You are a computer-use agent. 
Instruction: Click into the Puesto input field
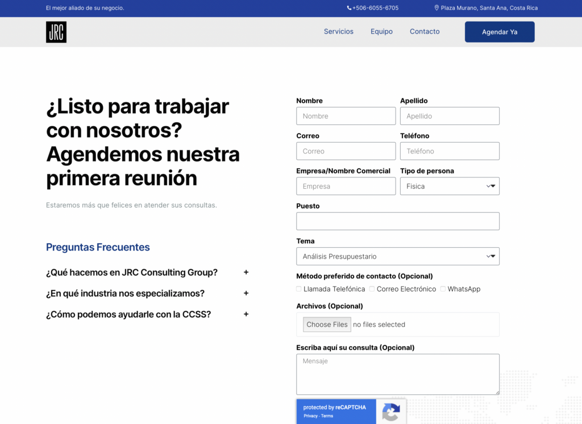click(x=397, y=221)
